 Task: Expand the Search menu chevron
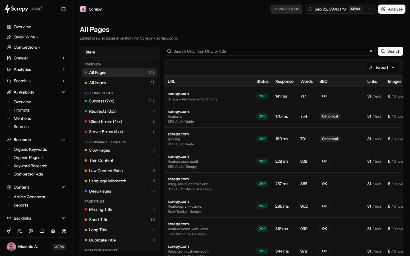tap(63, 81)
